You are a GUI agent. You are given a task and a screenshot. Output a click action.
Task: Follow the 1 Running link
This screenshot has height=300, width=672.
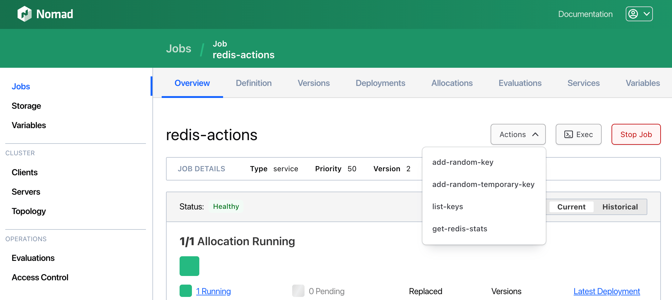tap(213, 291)
